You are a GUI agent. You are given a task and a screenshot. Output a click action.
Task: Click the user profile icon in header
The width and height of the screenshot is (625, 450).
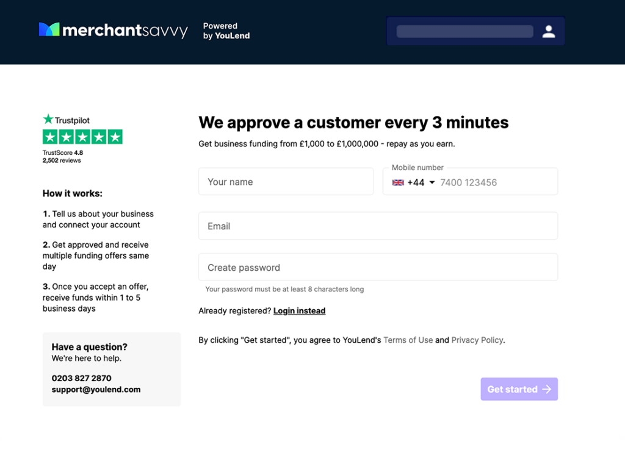coord(549,32)
